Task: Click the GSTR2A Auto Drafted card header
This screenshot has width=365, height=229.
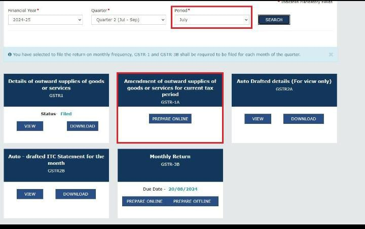Action: (284, 90)
